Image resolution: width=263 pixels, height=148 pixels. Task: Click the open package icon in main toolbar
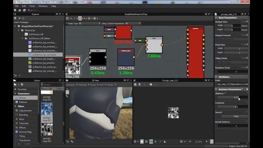tap(20, 10)
